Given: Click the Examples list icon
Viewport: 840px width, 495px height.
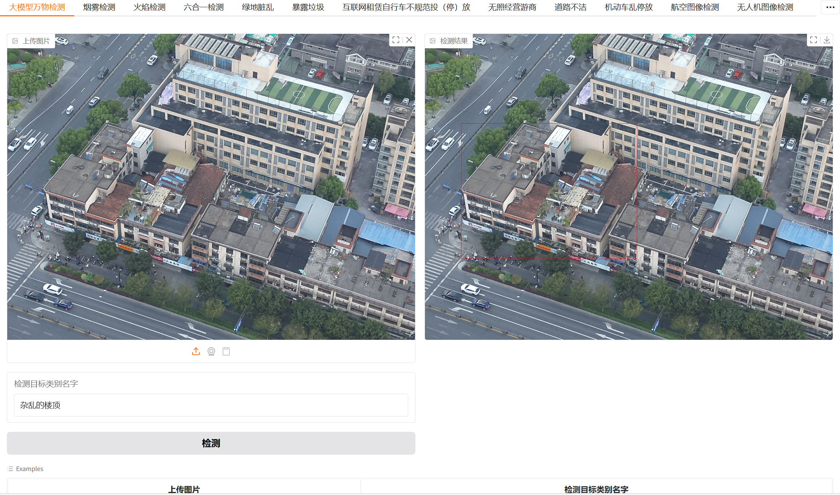Looking at the screenshot, I should [x=10, y=469].
